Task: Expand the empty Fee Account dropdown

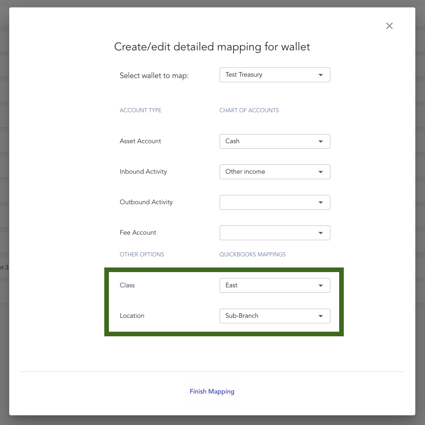Action: (x=275, y=233)
